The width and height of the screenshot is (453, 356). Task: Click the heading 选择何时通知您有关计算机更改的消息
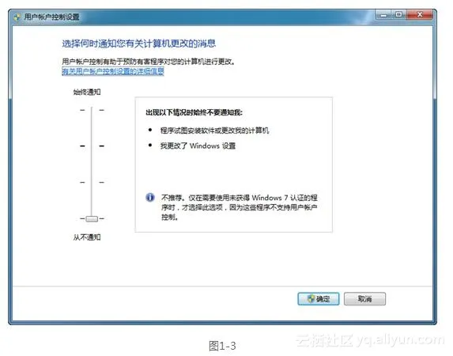139,44
